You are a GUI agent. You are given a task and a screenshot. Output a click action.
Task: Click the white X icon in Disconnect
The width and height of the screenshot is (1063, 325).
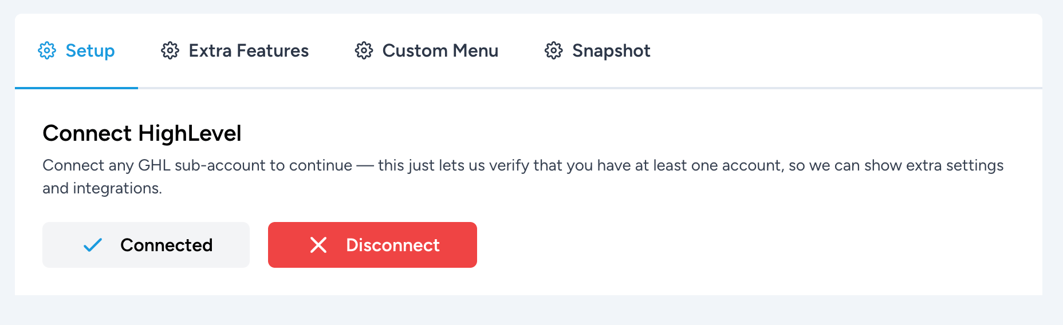tap(318, 245)
